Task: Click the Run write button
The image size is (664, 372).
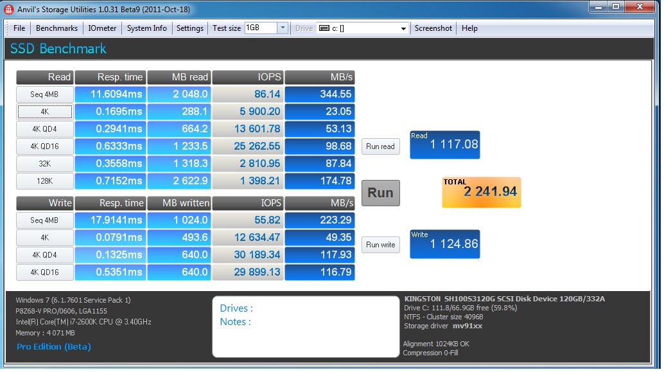Action: 381,245
